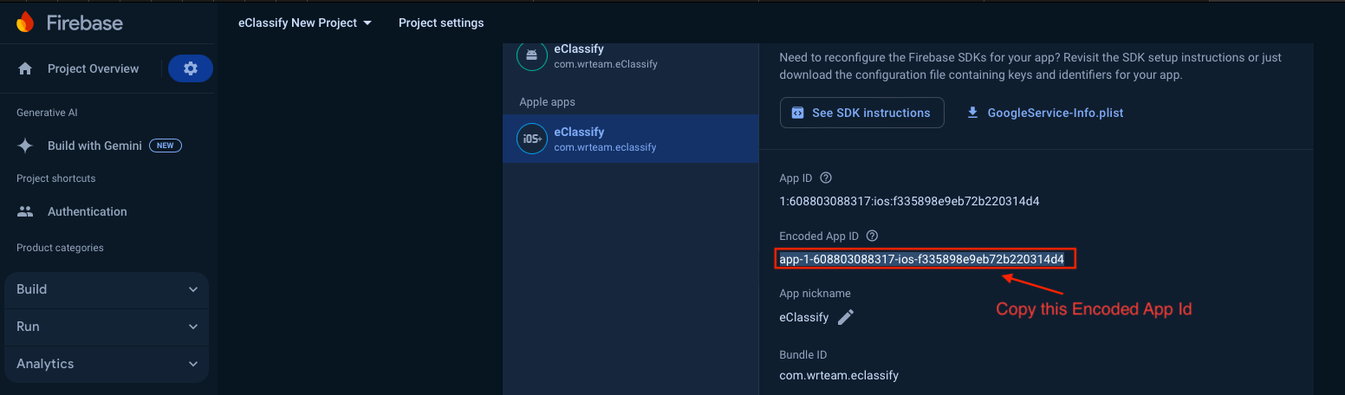Select the iOS+ eClassify app icon
Screen dimensions: 1345x395
click(x=531, y=139)
